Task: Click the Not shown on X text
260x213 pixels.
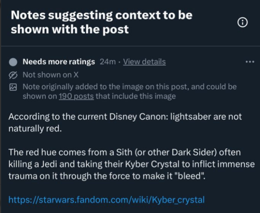Action: point(50,75)
